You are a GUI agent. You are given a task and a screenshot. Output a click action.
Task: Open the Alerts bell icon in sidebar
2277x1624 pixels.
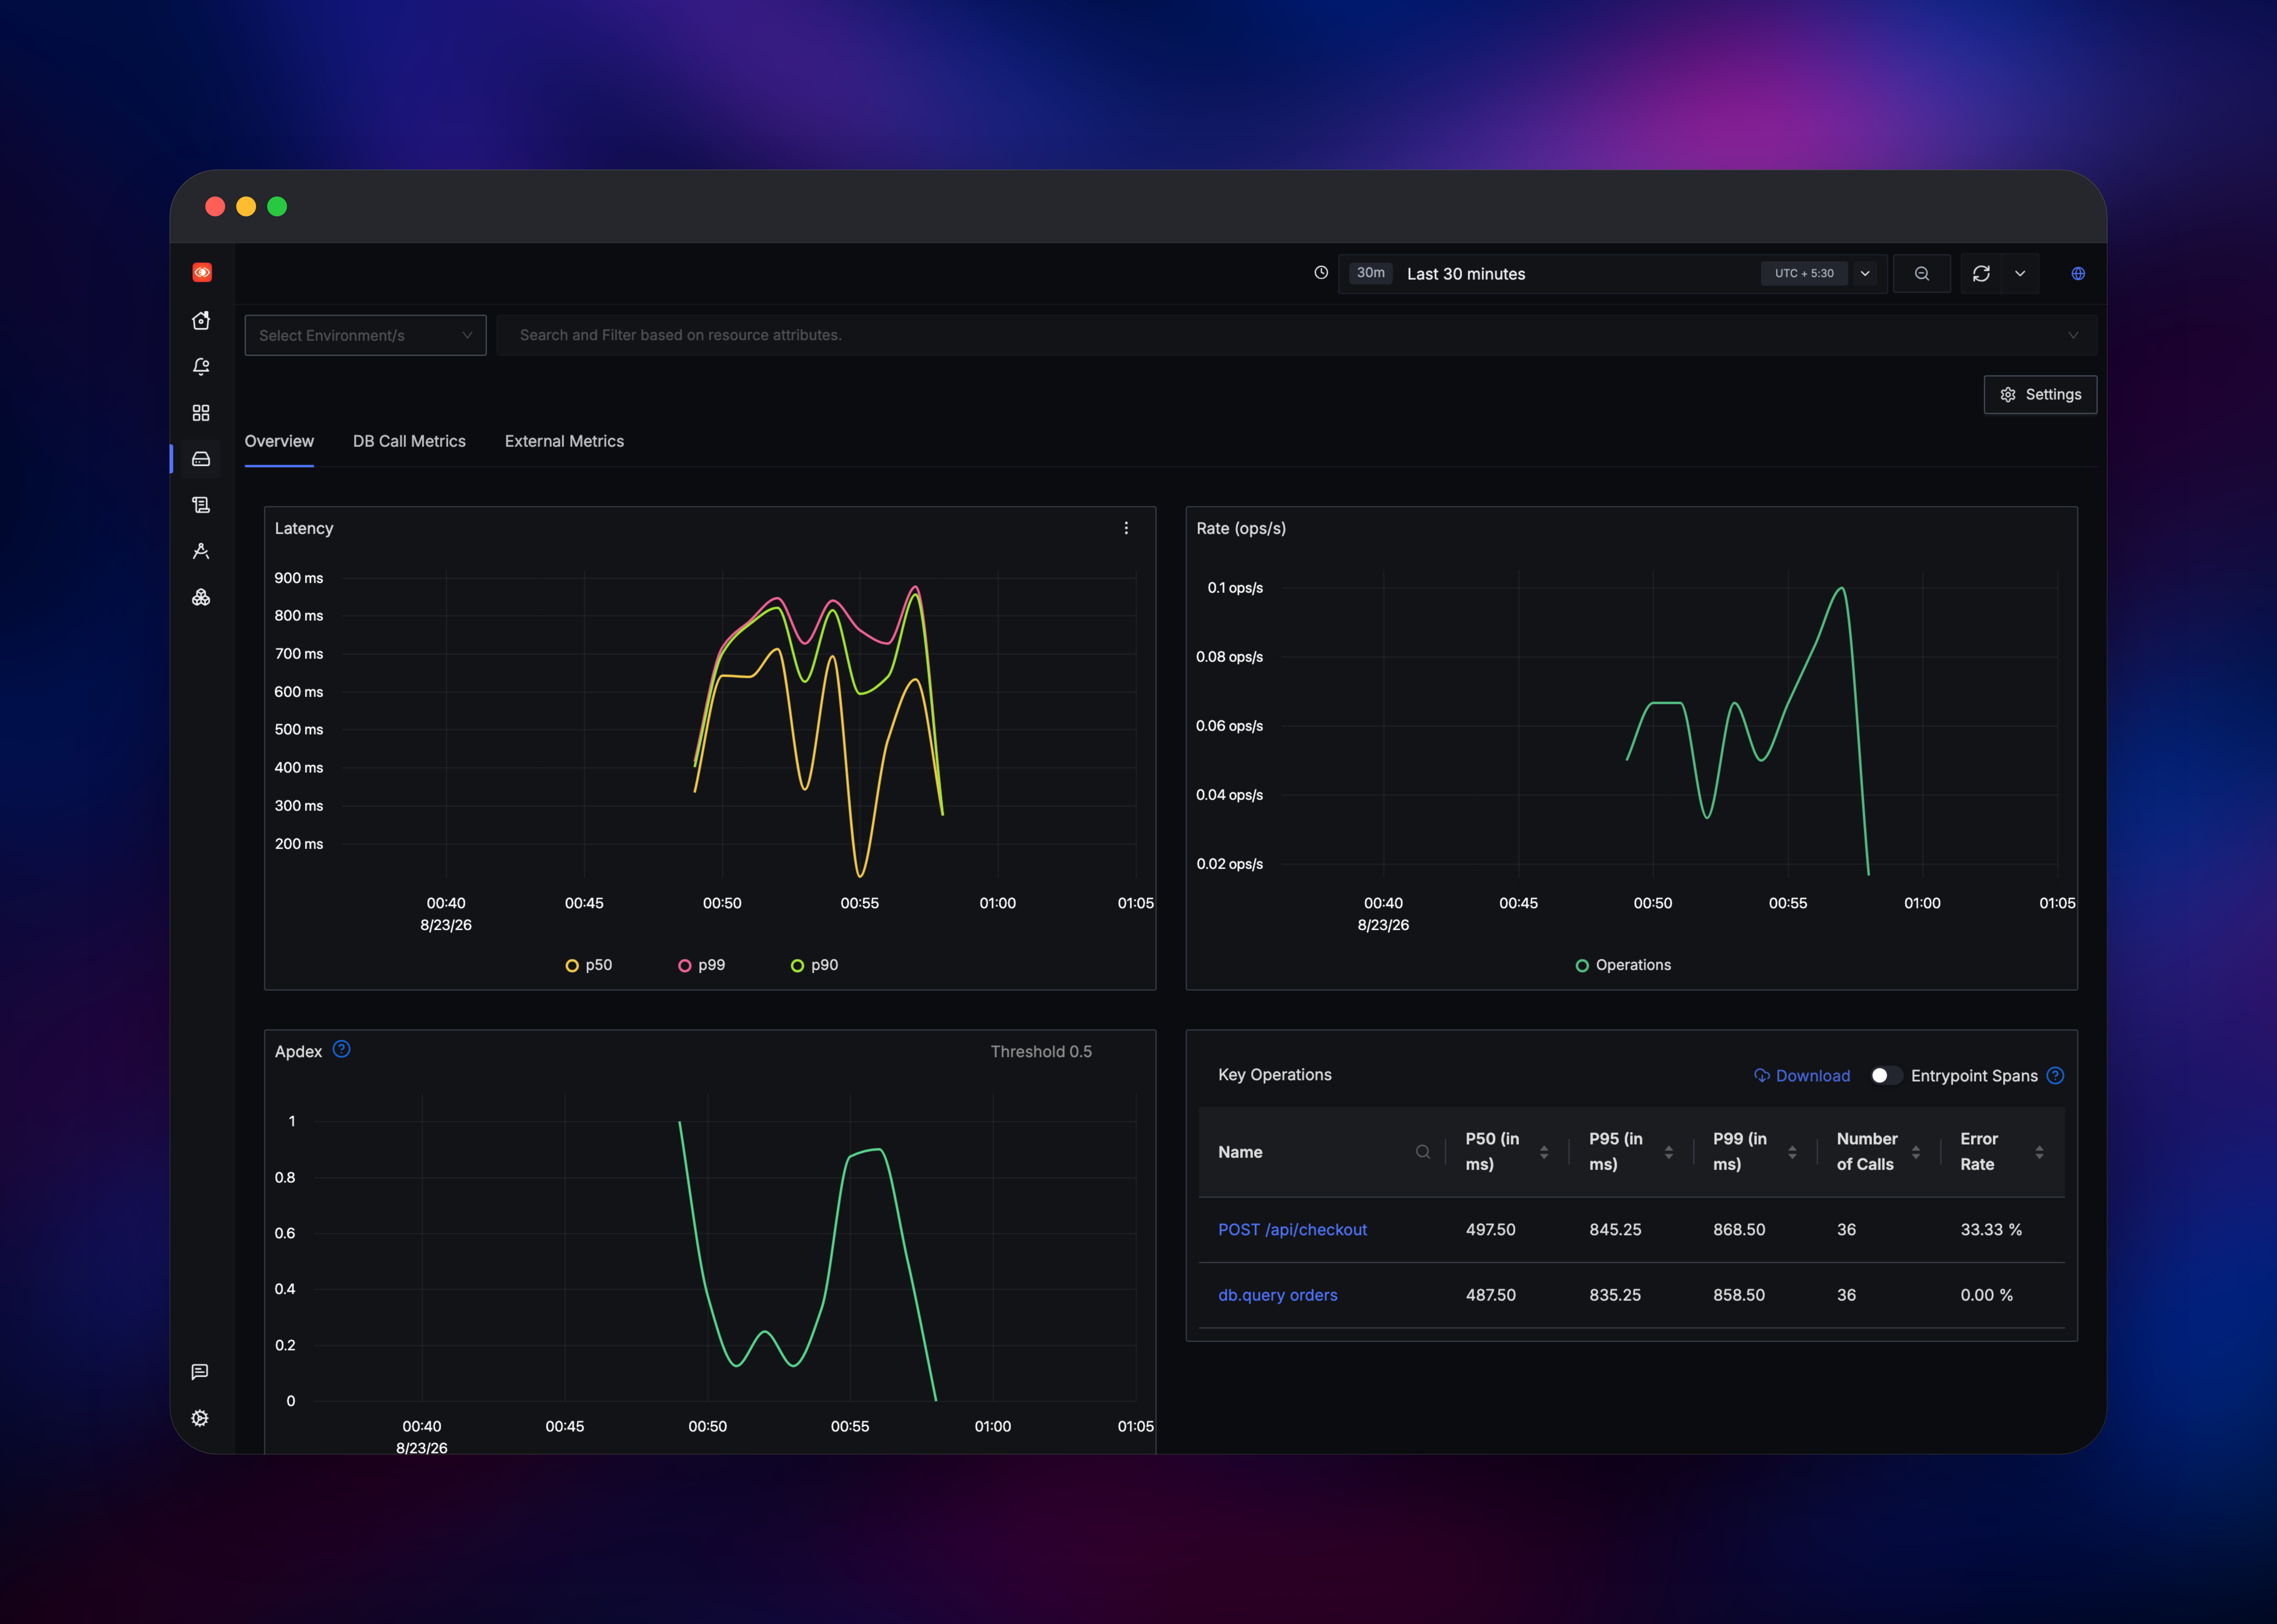[201, 367]
